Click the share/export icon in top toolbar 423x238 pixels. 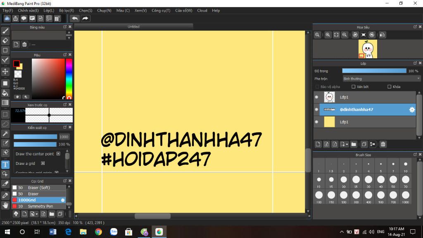coord(15,18)
